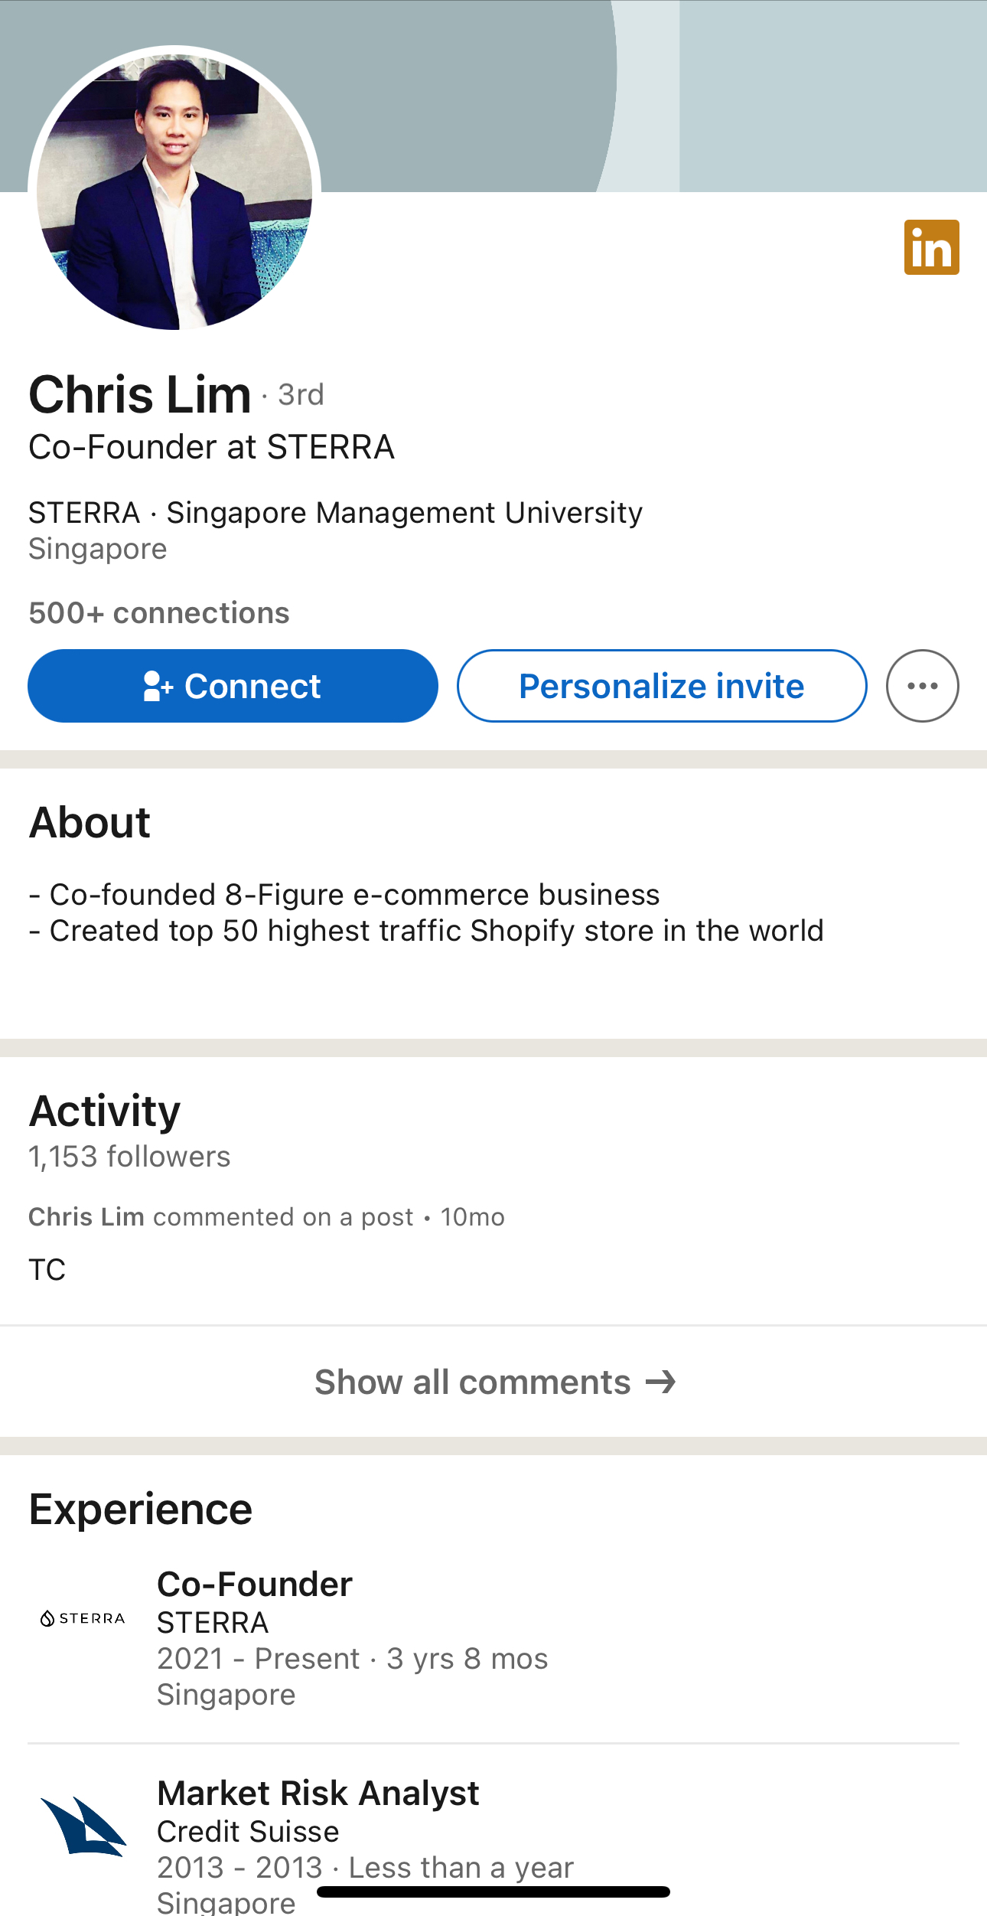Screen dimensions: 987x1916
Task: Tap the gold LinkedIn Premium badge
Action: [x=931, y=247]
